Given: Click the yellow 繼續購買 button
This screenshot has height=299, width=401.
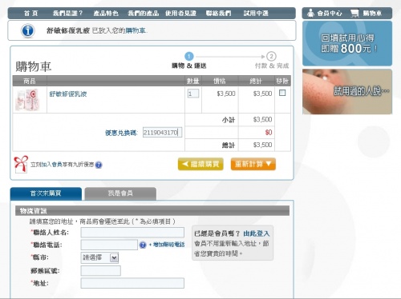Looking at the screenshot, I should click(x=200, y=164).
